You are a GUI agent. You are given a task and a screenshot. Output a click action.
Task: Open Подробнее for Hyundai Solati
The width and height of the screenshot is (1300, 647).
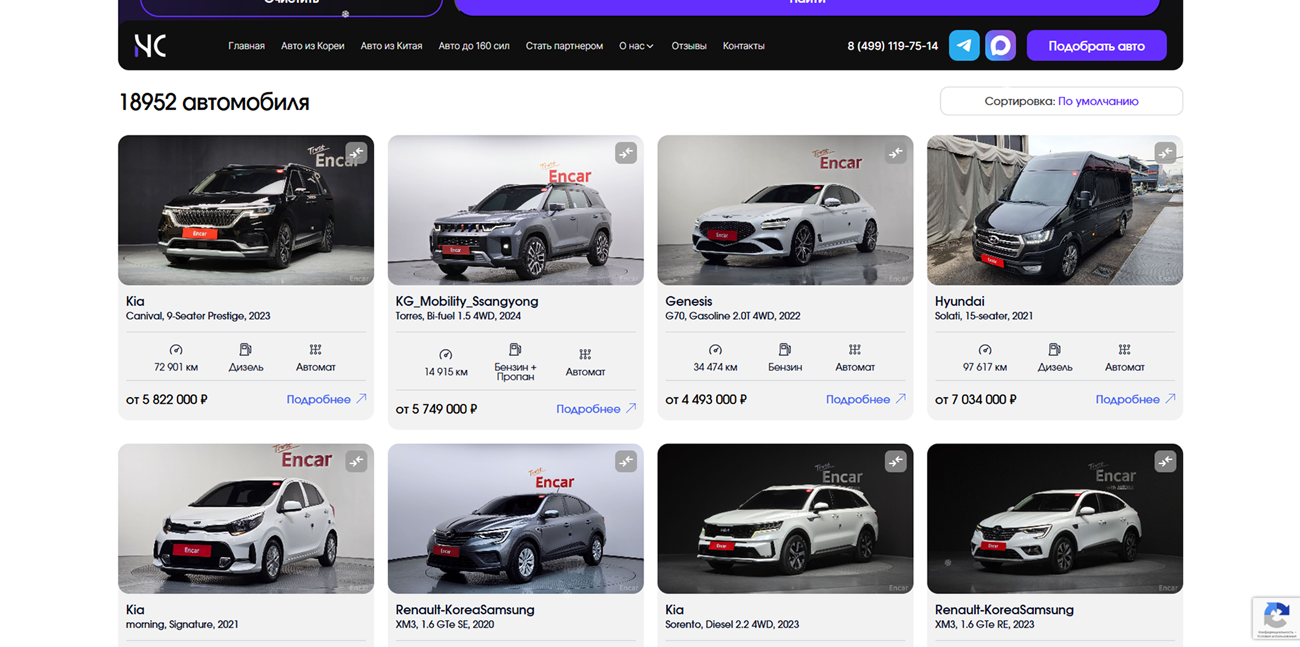(1135, 399)
